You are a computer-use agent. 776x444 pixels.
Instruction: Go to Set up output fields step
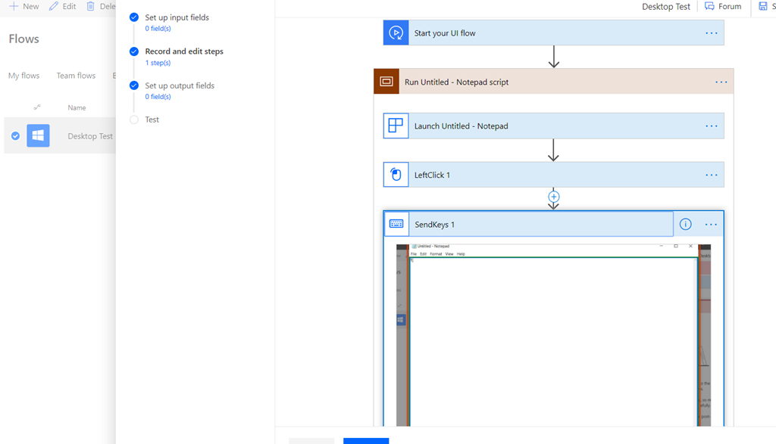coord(180,85)
